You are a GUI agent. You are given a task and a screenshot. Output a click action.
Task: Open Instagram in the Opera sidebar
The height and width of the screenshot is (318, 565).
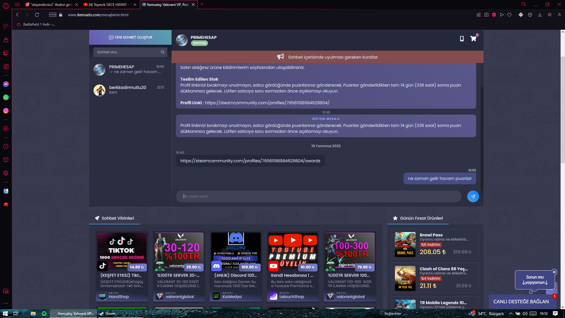[x=6, y=111]
